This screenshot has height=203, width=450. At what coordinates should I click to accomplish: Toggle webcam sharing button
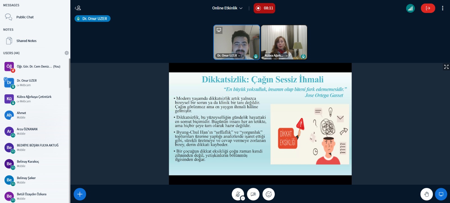pos(253,194)
